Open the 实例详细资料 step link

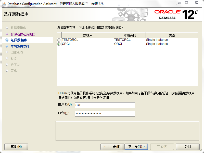[x=20, y=47]
